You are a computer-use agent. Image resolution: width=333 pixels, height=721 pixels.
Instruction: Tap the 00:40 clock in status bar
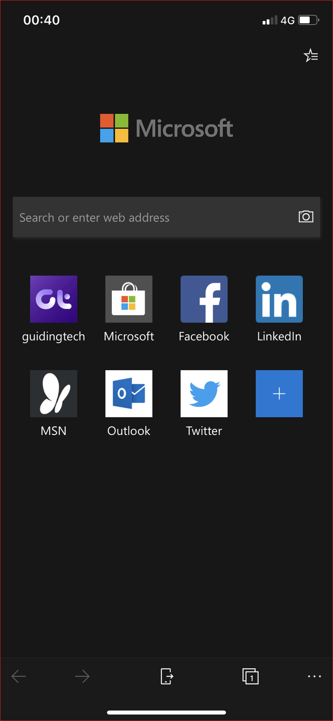[x=41, y=20]
